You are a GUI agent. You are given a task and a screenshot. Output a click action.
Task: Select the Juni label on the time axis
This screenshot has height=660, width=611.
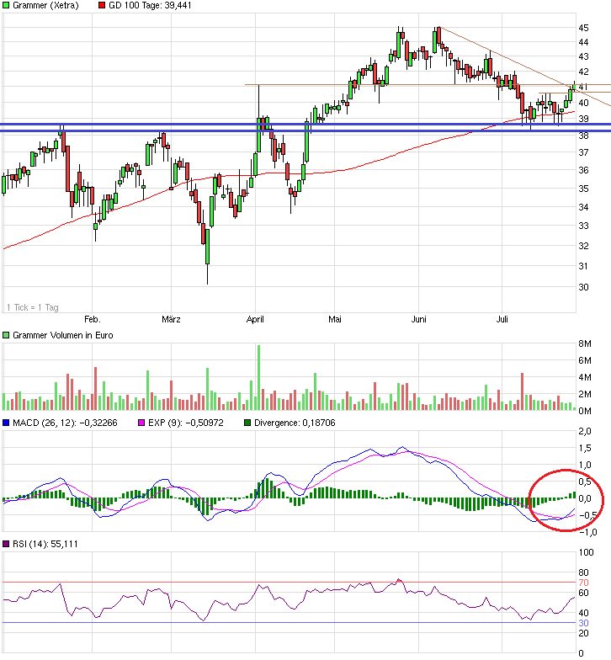pos(418,319)
